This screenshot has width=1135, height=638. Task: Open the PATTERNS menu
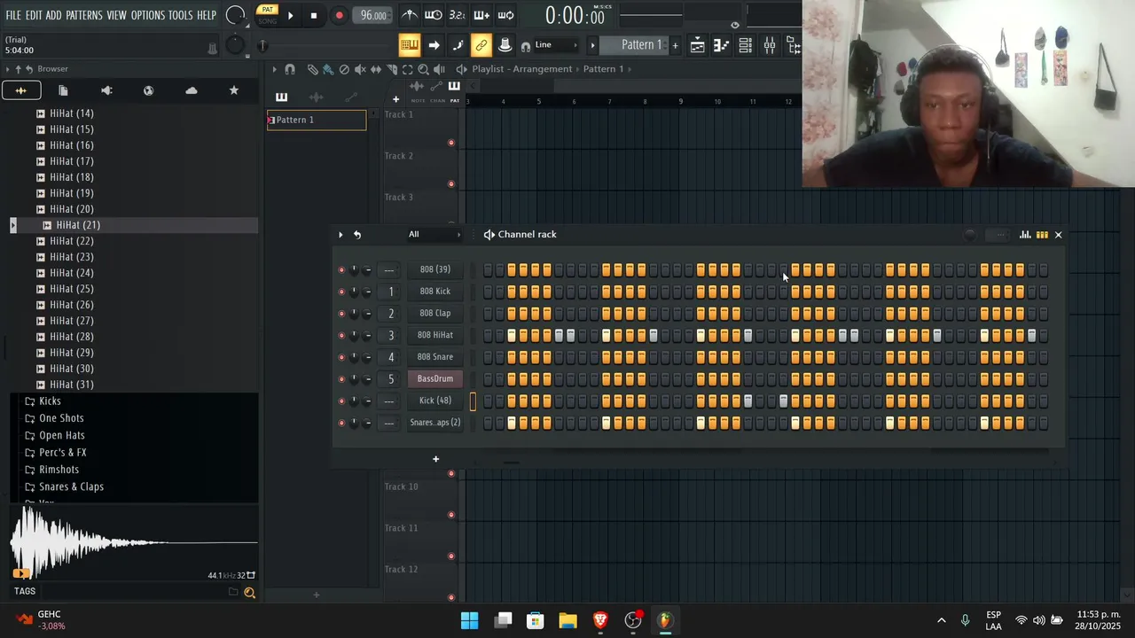click(x=84, y=15)
